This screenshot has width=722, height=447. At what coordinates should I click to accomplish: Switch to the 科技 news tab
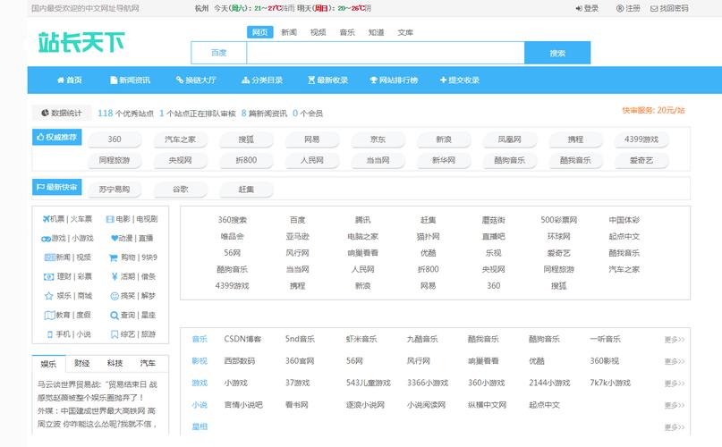115,363
